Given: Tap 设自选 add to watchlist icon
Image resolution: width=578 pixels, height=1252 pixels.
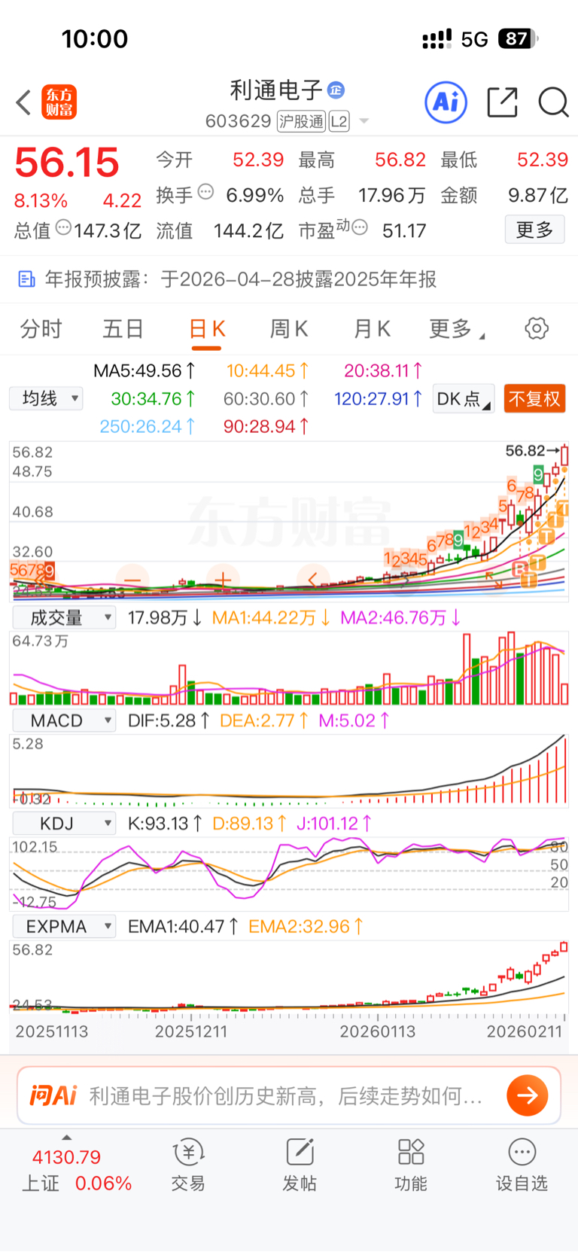Looking at the screenshot, I should (x=522, y=1165).
